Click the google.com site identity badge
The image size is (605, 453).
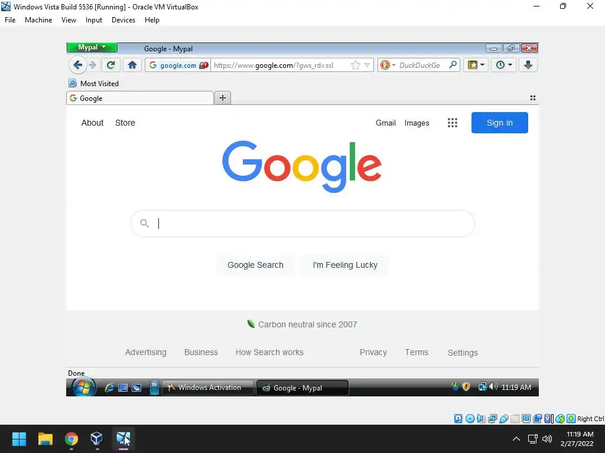(x=178, y=65)
